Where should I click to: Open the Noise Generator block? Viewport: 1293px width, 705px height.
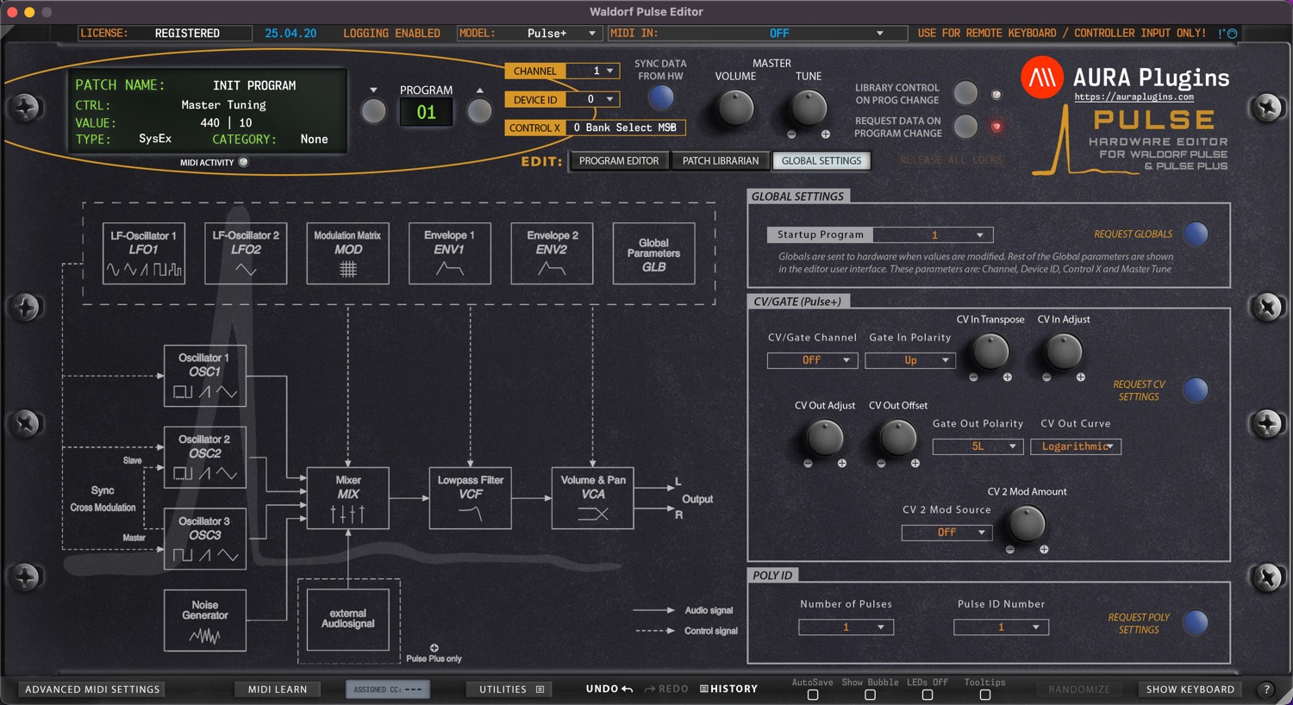click(x=205, y=621)
